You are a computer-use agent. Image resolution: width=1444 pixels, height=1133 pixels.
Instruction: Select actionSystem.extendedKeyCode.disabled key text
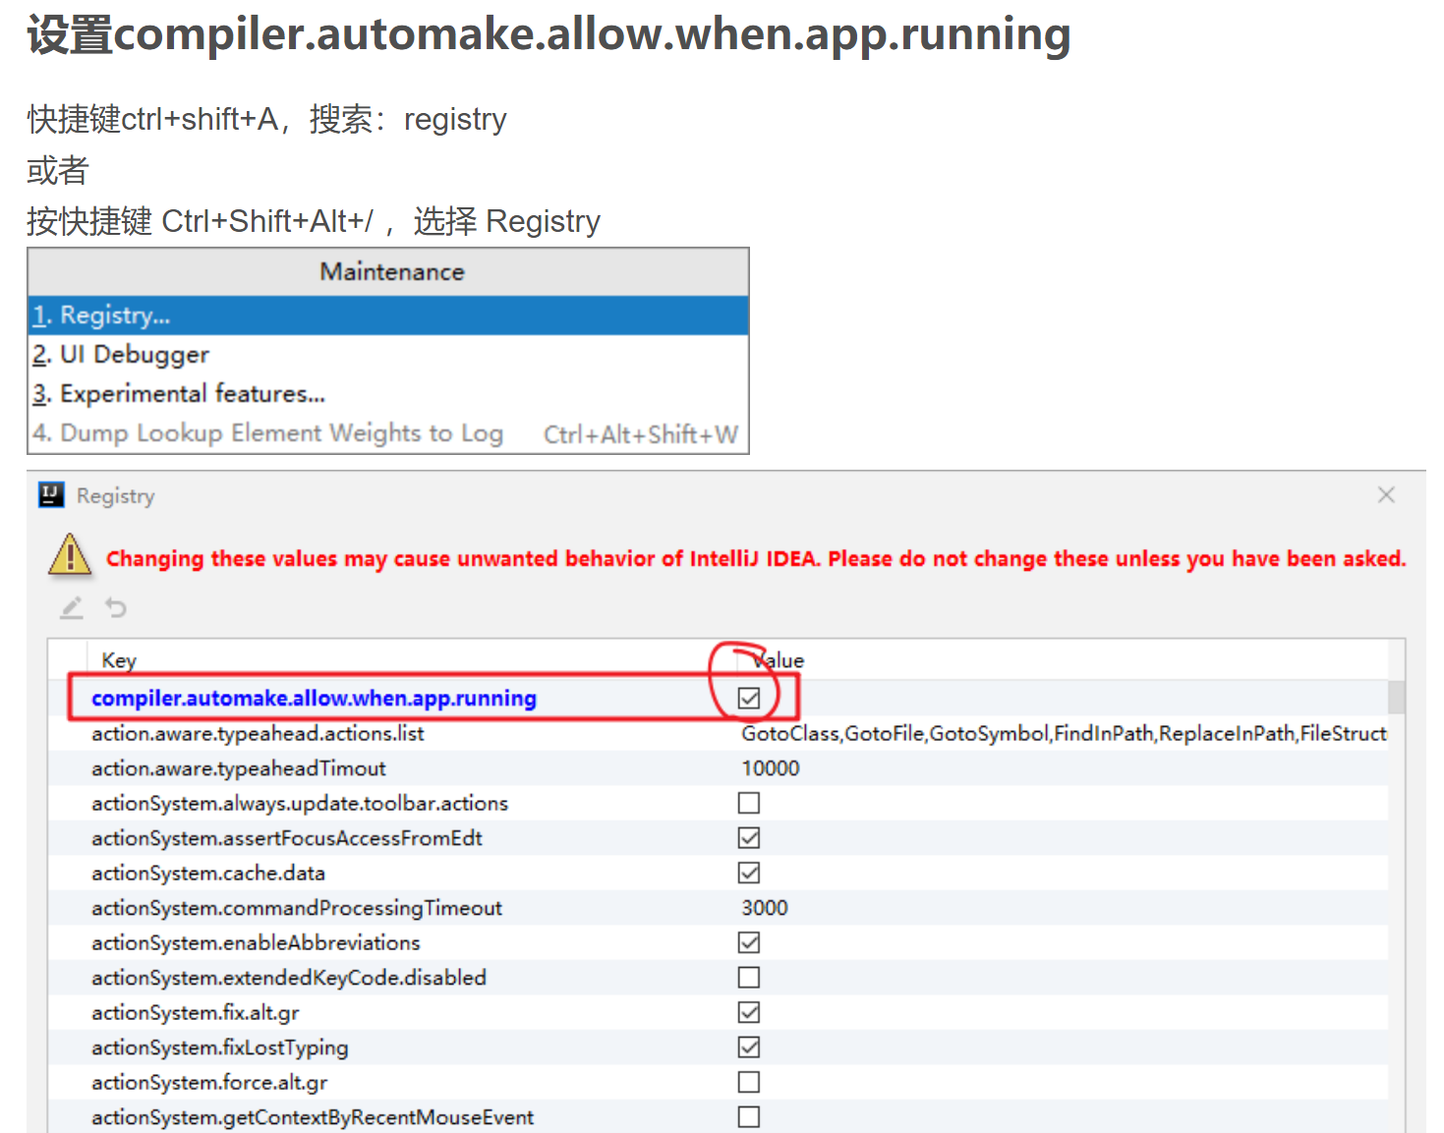point(289,978)
